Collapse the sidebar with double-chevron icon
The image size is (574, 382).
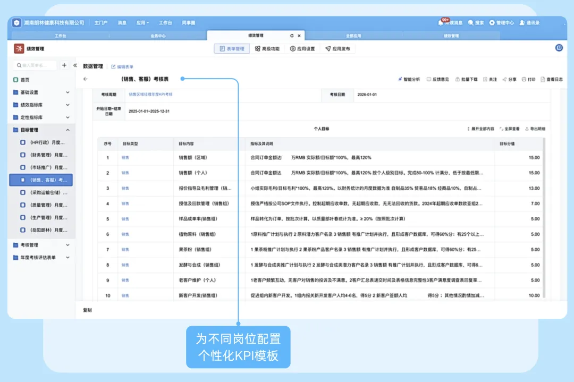tap(75, 65)
